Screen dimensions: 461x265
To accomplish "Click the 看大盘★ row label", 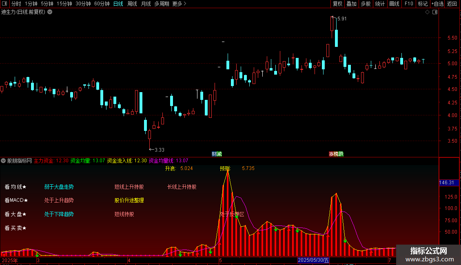I will pos(16,214).
